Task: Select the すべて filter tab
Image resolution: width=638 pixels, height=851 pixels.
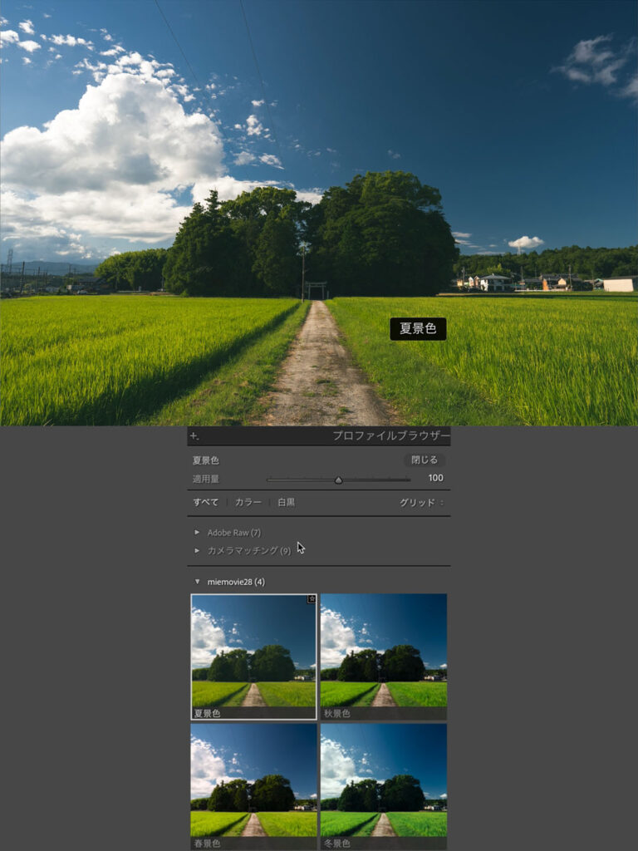Action: pos(206,503)
